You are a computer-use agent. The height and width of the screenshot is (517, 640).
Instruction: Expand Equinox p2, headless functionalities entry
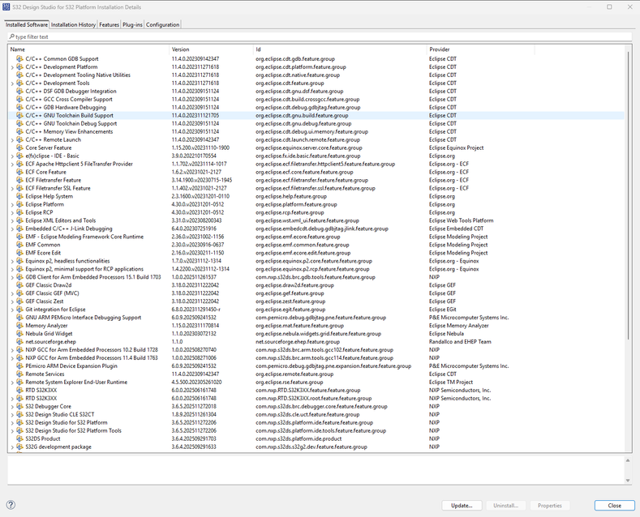tap(12, 262)
